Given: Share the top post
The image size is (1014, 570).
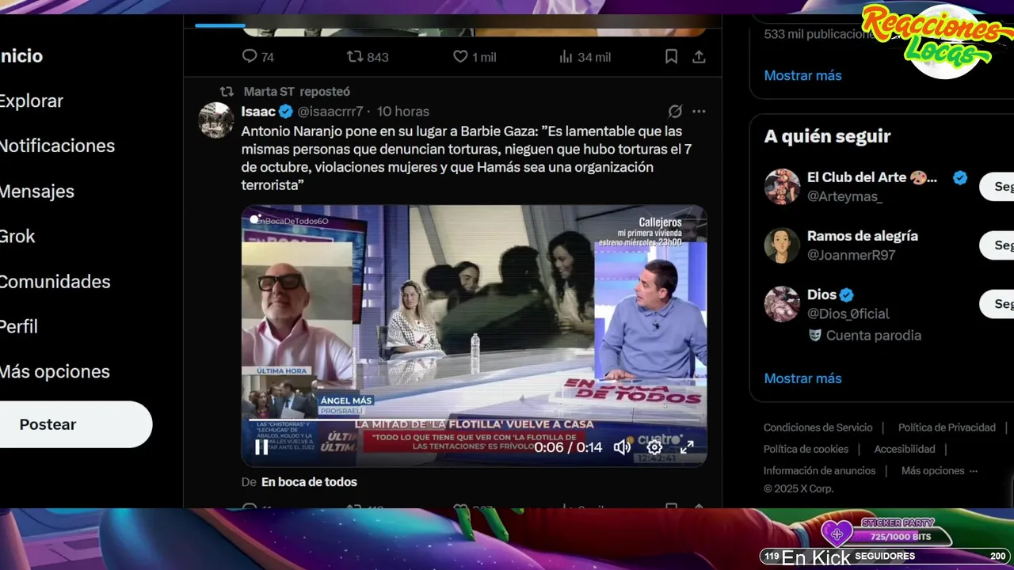Looking at the screenshot, I should click(699, 56).
